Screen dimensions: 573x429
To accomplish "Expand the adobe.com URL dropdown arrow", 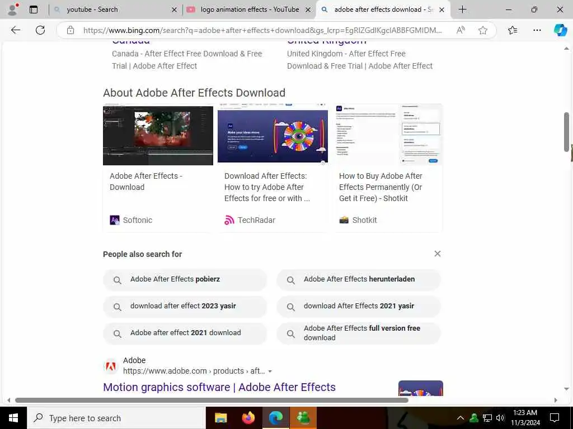I will 270,371.
